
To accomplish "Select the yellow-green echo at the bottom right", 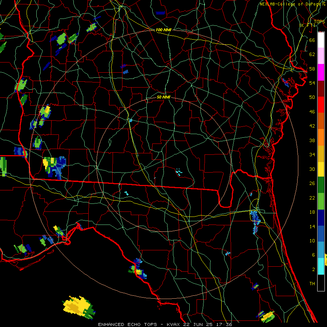I will (267, 316).
